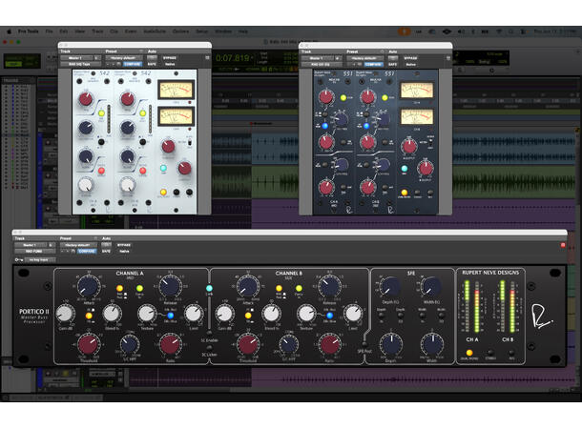
Task: Click Compare in the 542 plug-in window
Action: pos(133,64)
